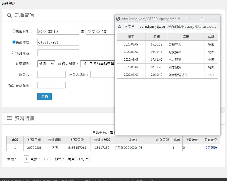Click the 不安全 warning triangle icon

pyautogui.click(x=120, y=27)
